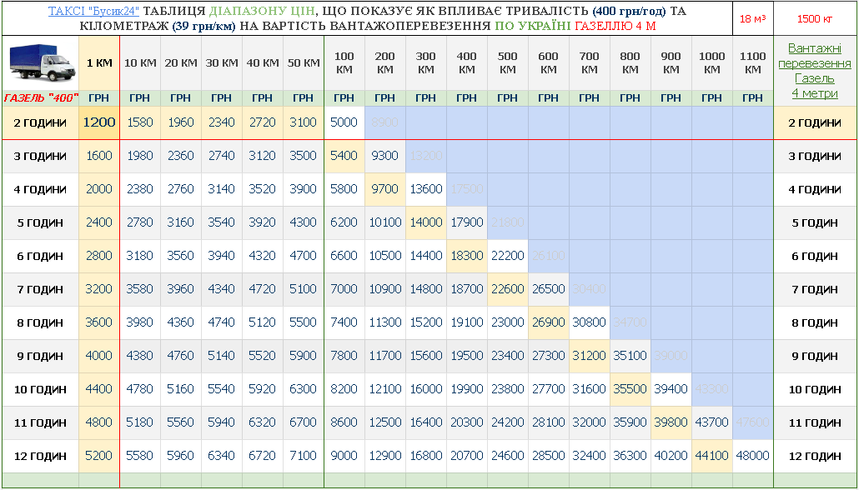
Task: Select the highlighted 22600 price cell
Action: [507, 289]
